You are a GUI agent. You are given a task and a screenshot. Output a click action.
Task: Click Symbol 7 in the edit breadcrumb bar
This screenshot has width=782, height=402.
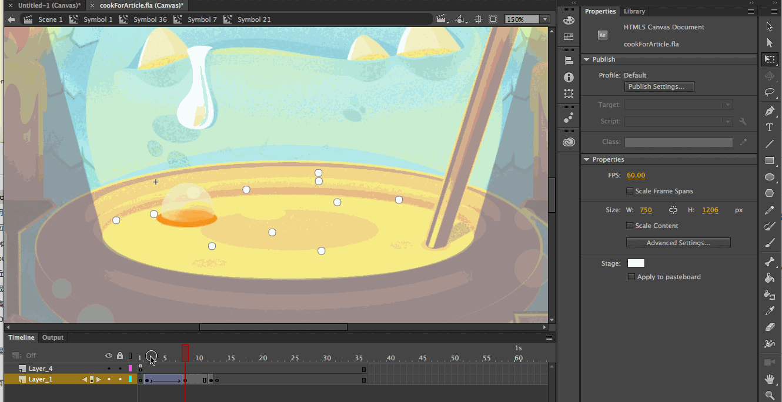coord(203,19)
